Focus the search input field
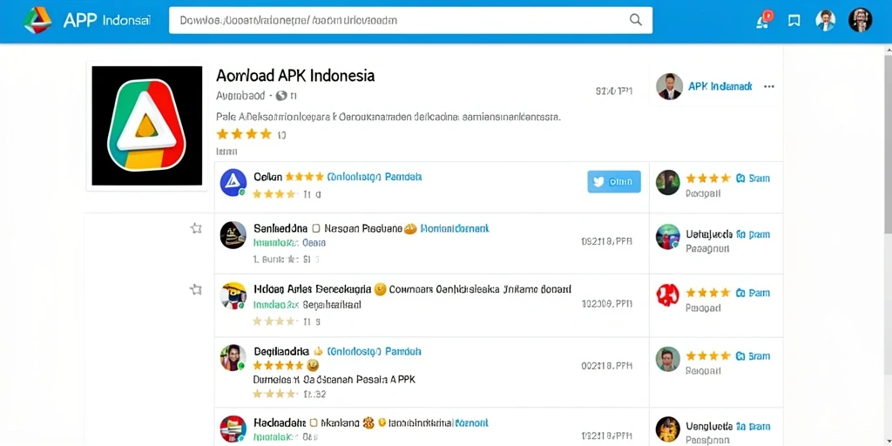Image resolution: width=892 pixels, height=446 pixels. [411, 21]
